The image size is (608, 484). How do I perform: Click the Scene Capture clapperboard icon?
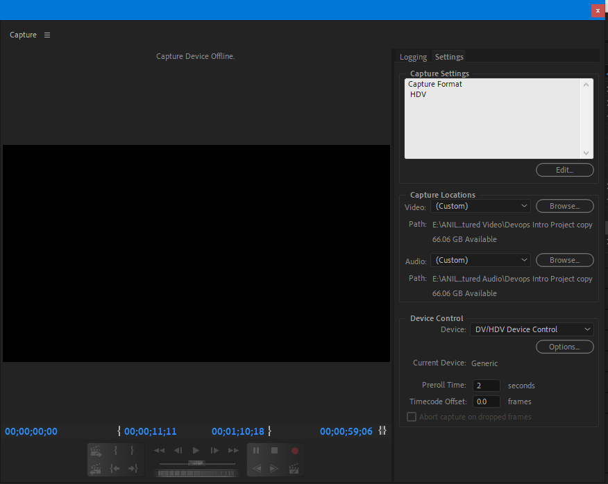pyautogui.click(x=293, y=469)
